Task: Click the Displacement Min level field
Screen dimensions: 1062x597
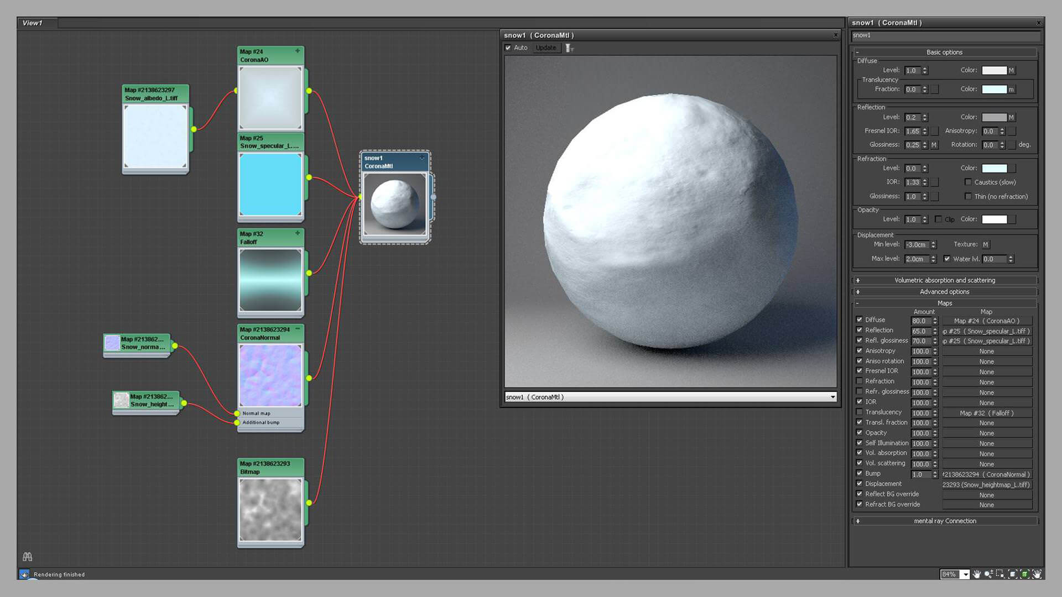Action: (917, 244)
